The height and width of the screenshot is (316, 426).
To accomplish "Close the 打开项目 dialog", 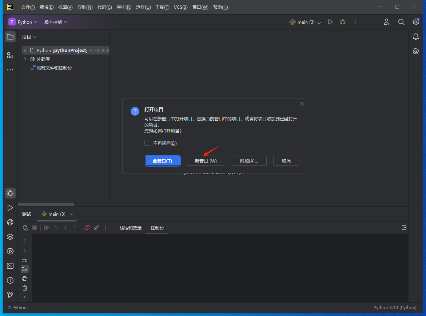I will (x=302, y=104).
